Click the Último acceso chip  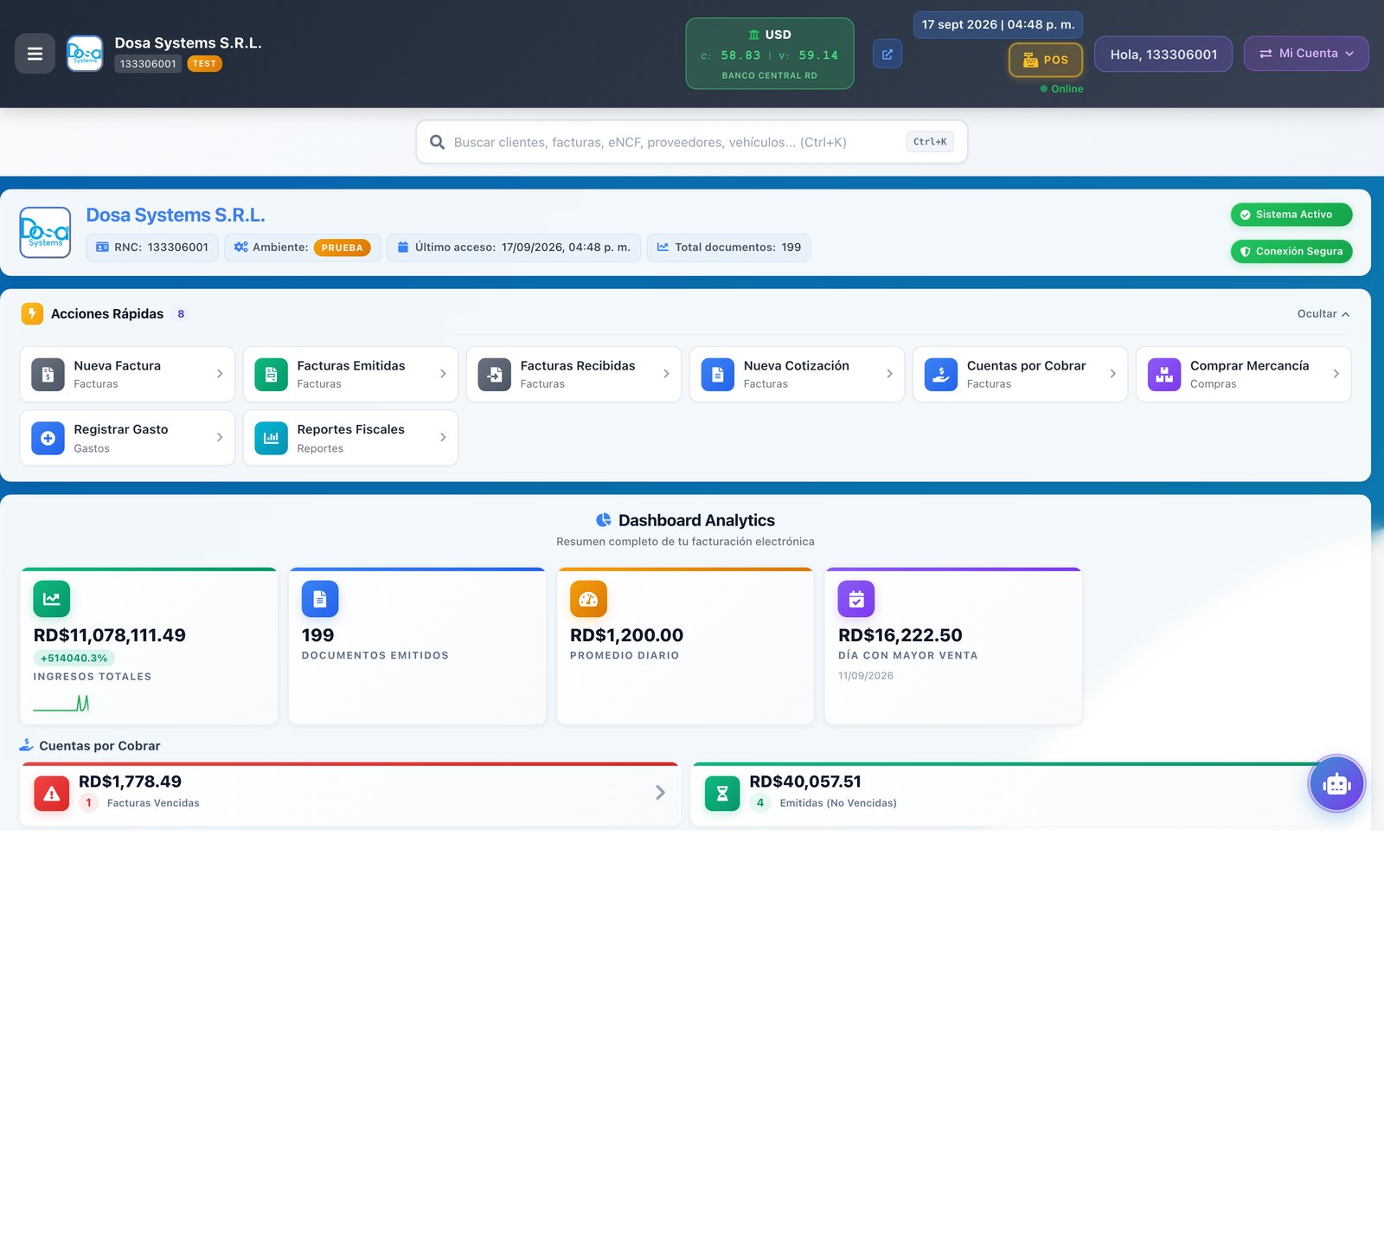pos(514,248)
